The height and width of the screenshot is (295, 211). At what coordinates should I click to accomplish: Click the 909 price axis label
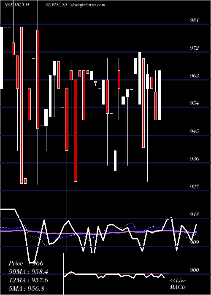coord(194,242)
